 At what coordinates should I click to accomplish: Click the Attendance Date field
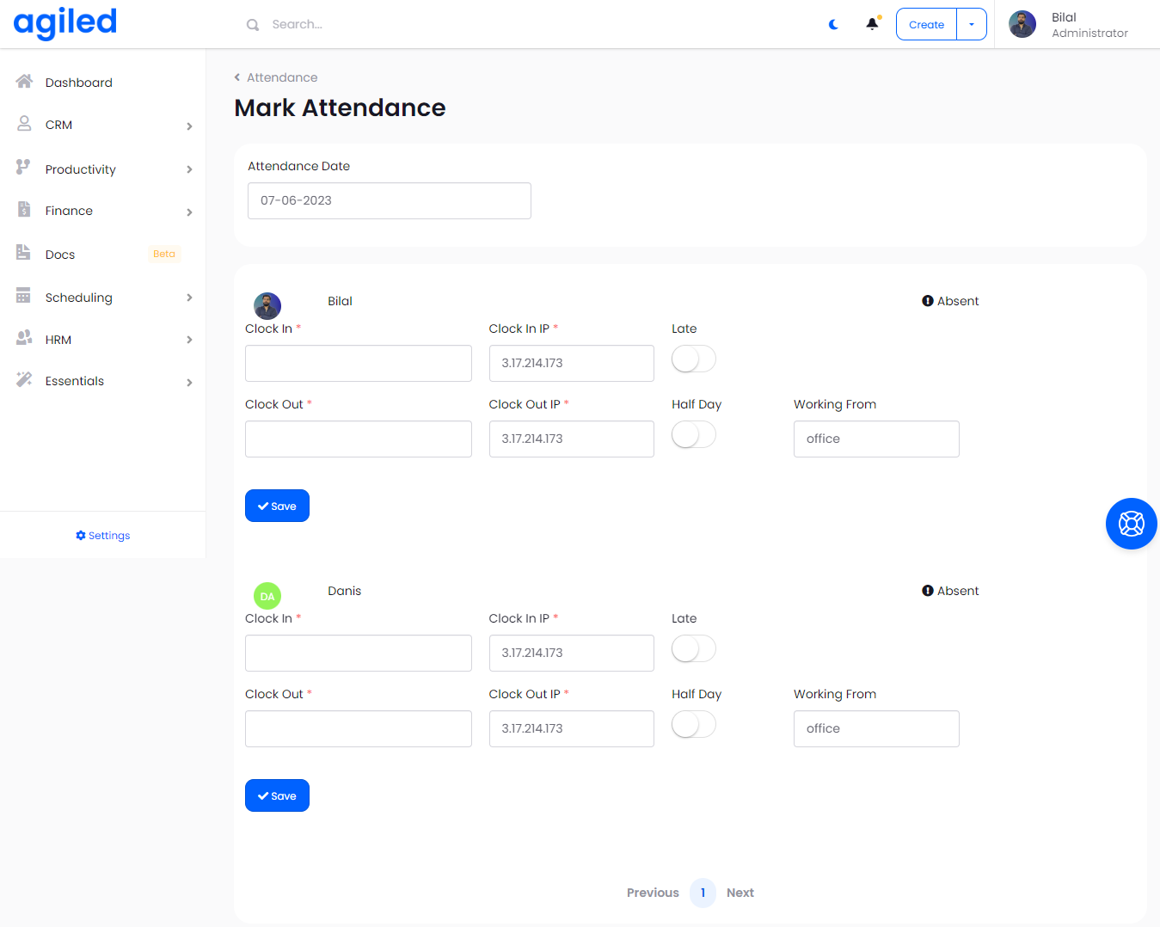pyautogui.click(x=389, y=200)
